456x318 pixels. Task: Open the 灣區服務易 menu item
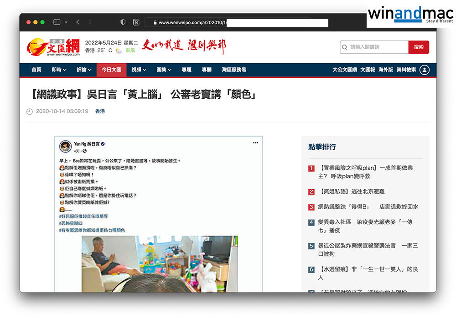[x=234, y=70]
